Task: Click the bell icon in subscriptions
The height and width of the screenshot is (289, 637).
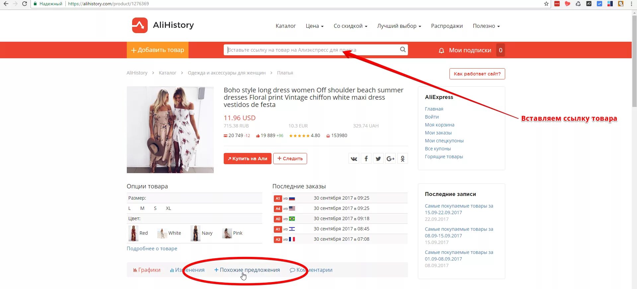Action: 441,50
